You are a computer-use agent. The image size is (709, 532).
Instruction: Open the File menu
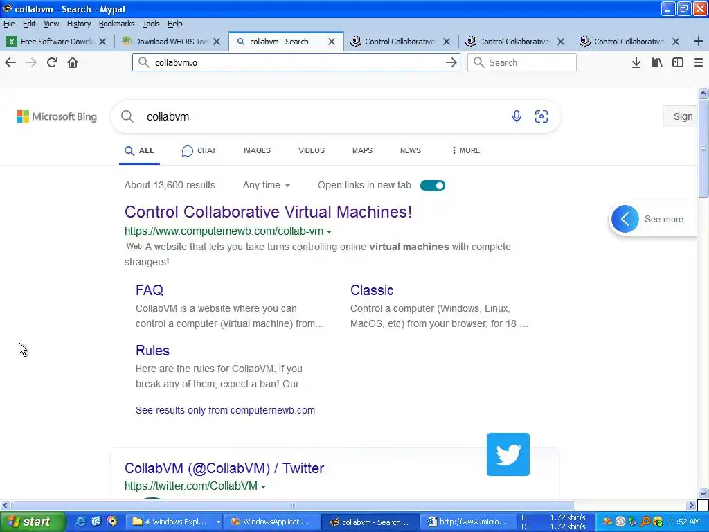pos(9,24)
